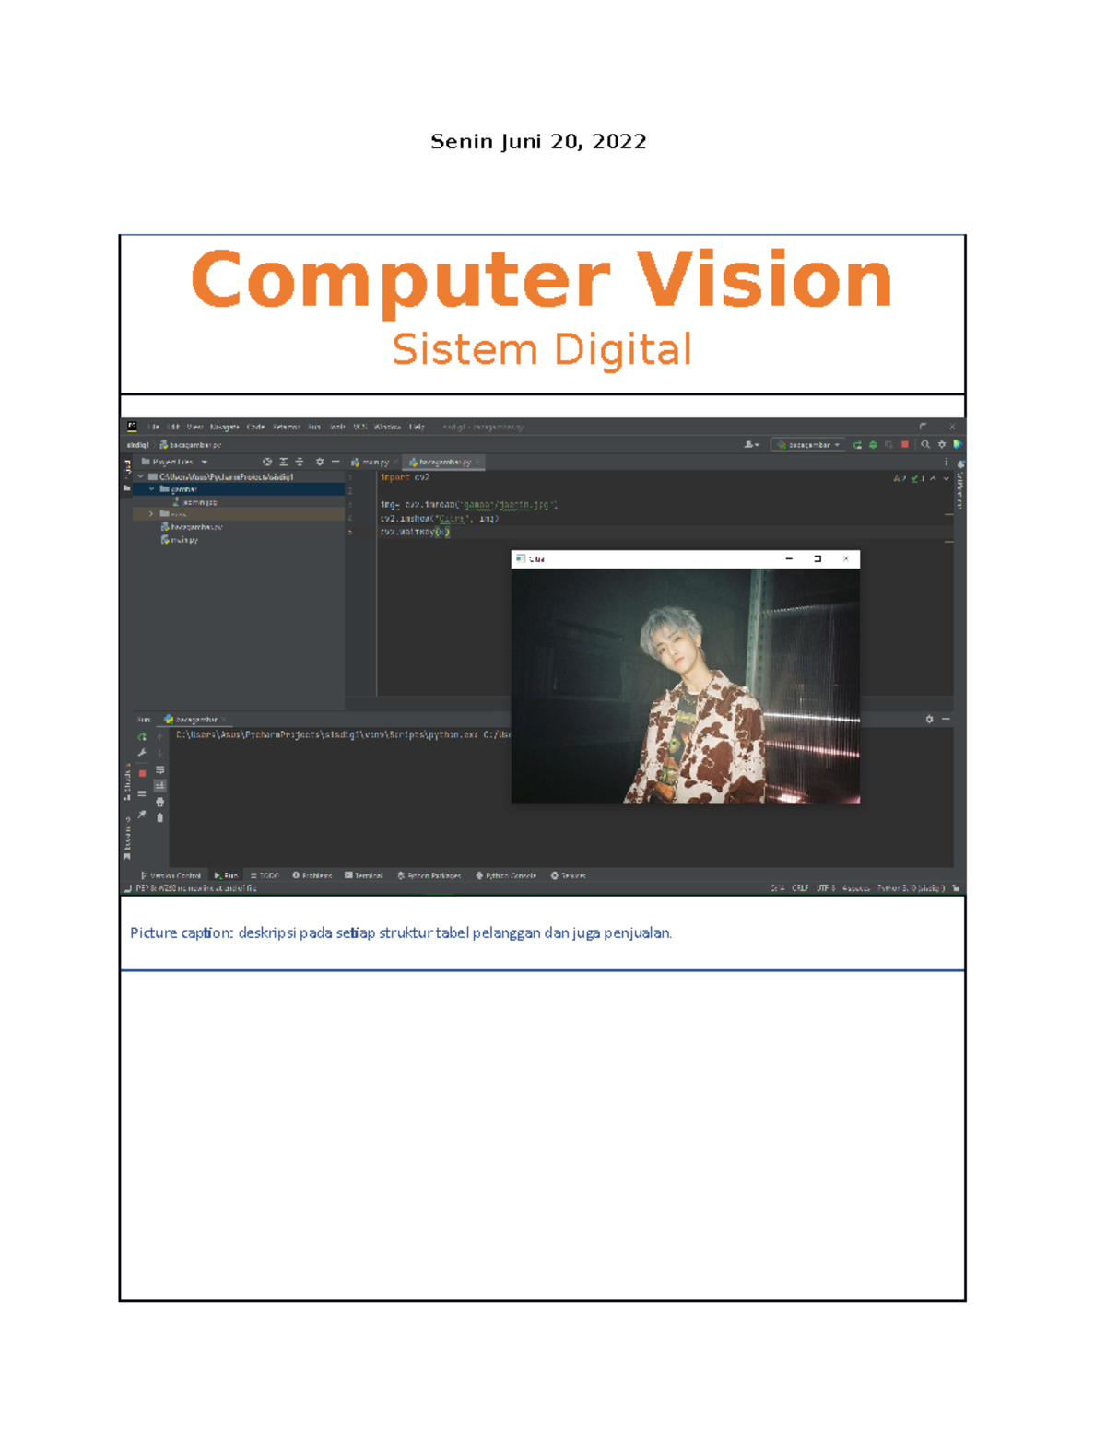Click the Problems panel indicator

click(x=315, y=875)
